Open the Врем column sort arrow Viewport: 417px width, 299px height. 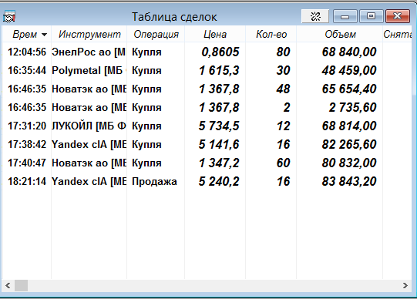coord(44,35)
